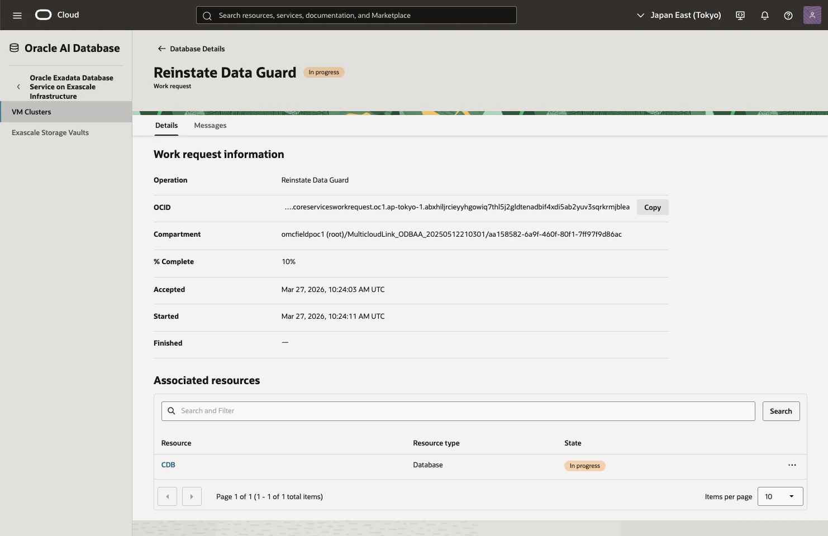Screen dimensions: 828x536
Task: Copy the work request OCID
Action: click(x=653, y=207)
